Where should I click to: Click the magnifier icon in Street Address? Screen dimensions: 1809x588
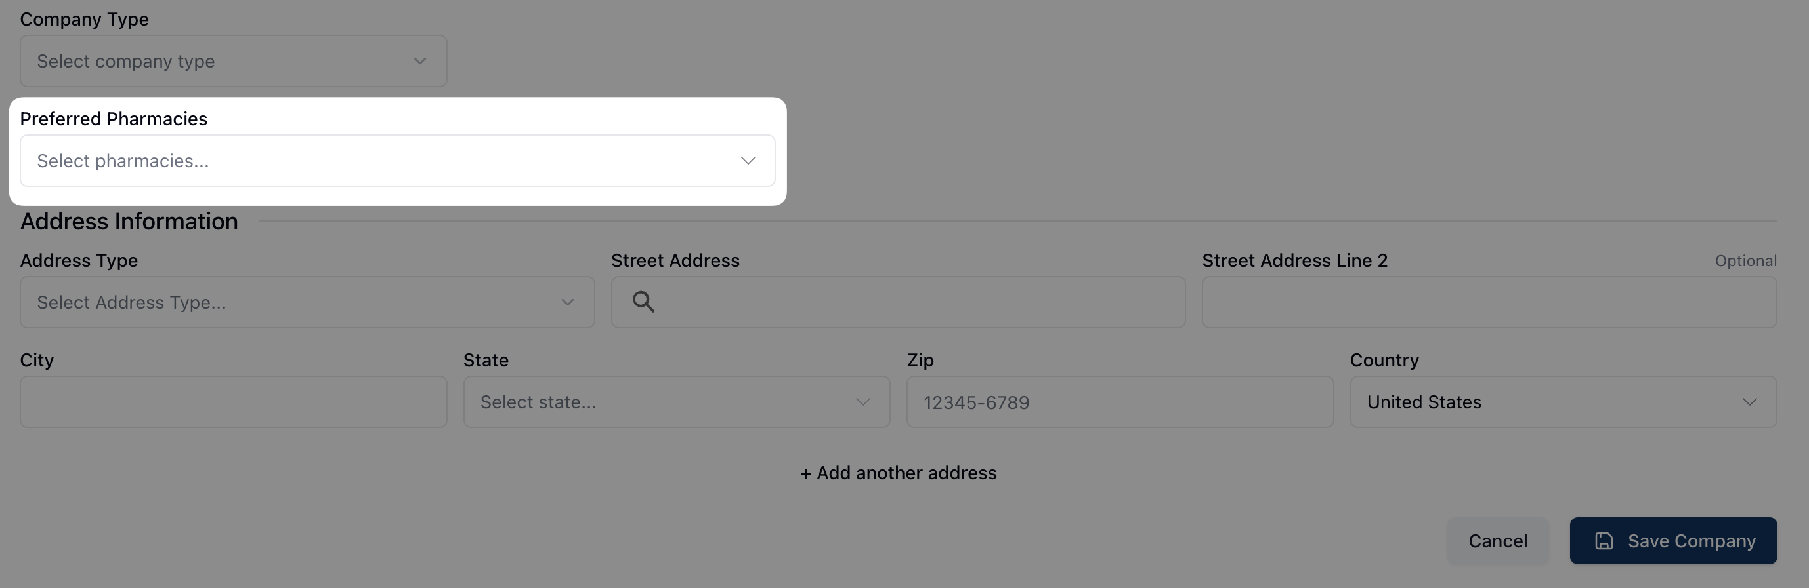(643, 302)
